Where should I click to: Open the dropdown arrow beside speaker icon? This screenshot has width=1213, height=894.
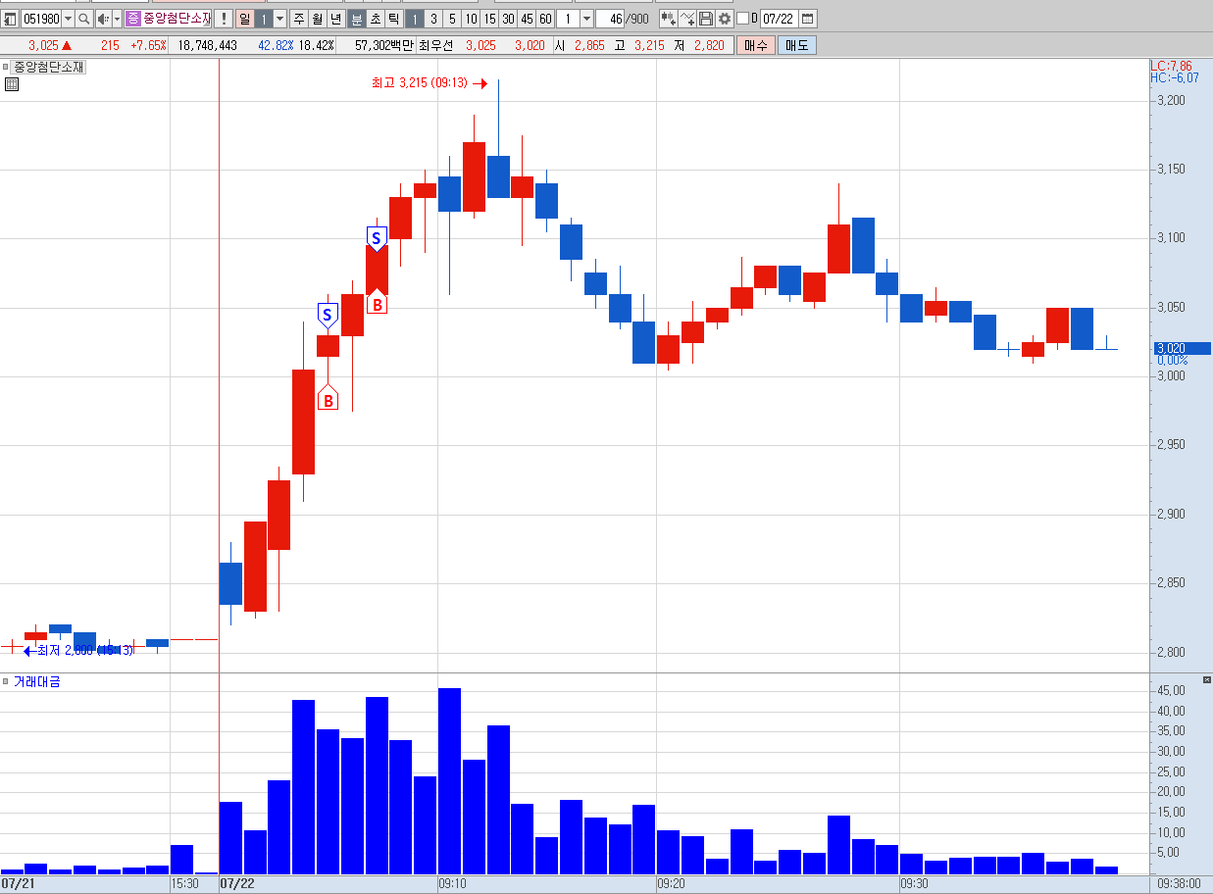click(x=117, y=19)
